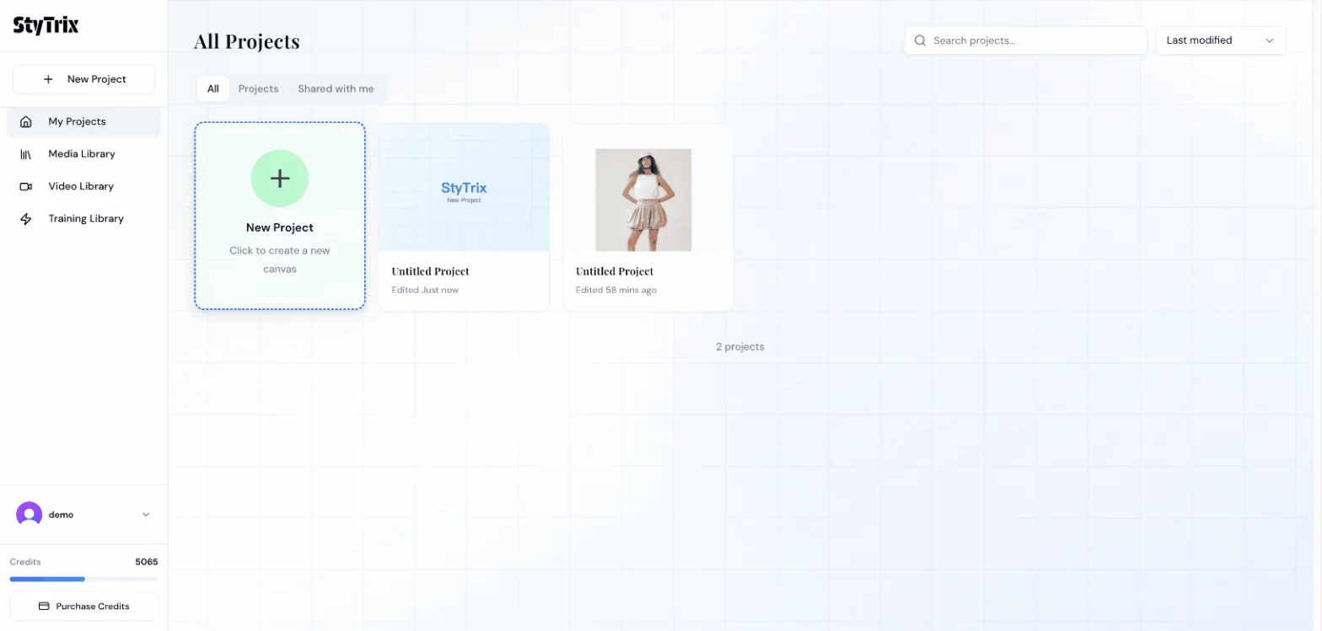Screen dimensions: 1322x631
Task: Click the plus icon in New Project button
Action: 48,79
